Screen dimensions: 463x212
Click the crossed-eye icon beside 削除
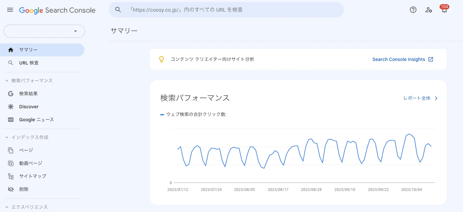11,189
